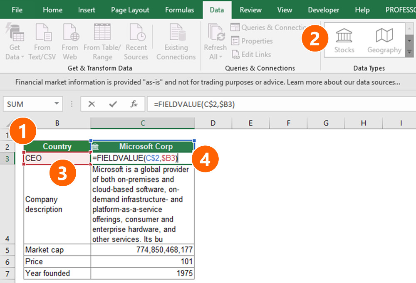Click in the formula bar
The image size is (416, 283).
coord(281,104)
